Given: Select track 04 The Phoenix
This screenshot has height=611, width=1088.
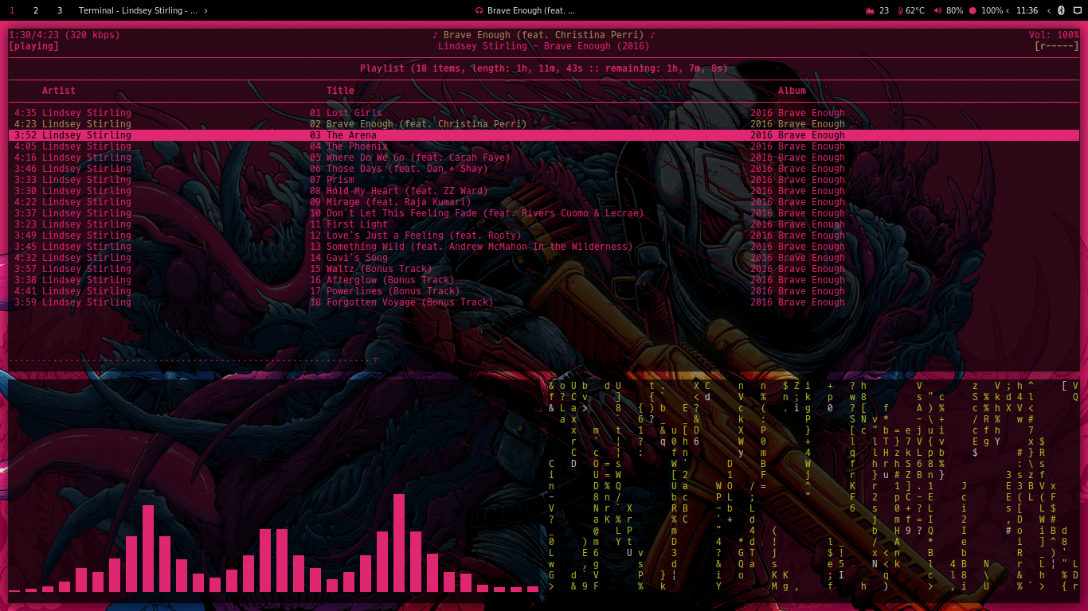Looking at the screenshot, I should pyautogui.click(x=544, y=146).
